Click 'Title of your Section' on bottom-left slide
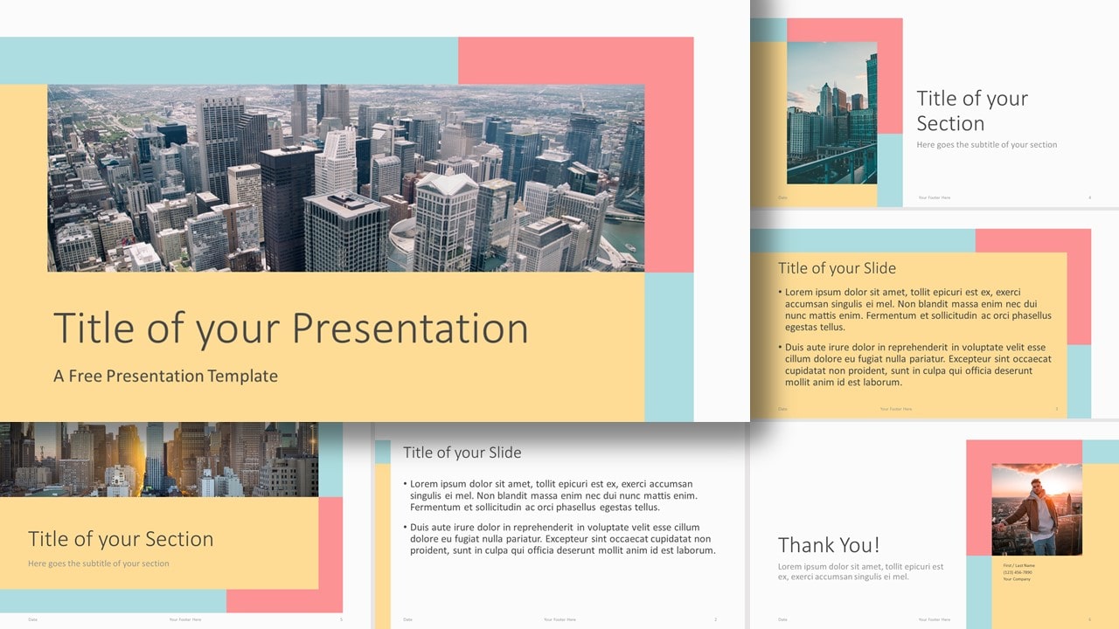Image resolution: width=1119 pixels, height=629 pixels. click(121, 539)
